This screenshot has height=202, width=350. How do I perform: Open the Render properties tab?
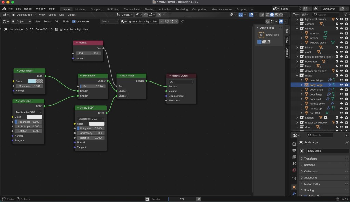coord(294,144)
